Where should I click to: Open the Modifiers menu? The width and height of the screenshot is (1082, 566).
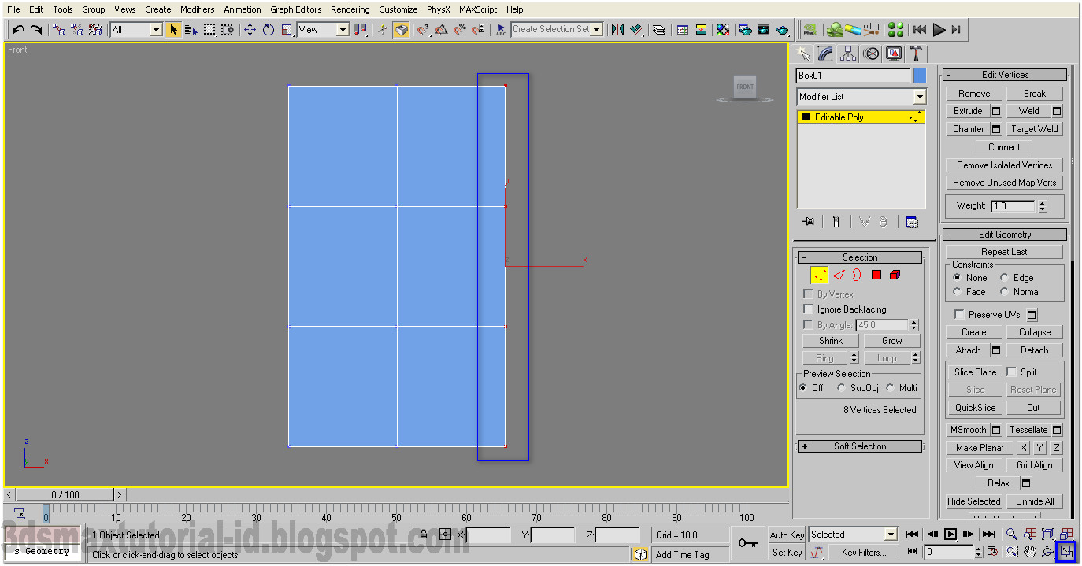(197, 9)
